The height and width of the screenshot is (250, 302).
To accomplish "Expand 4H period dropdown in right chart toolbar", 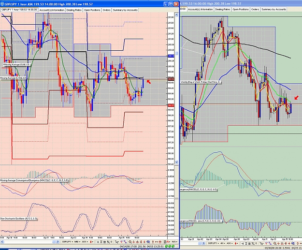I will pos(223,243).
